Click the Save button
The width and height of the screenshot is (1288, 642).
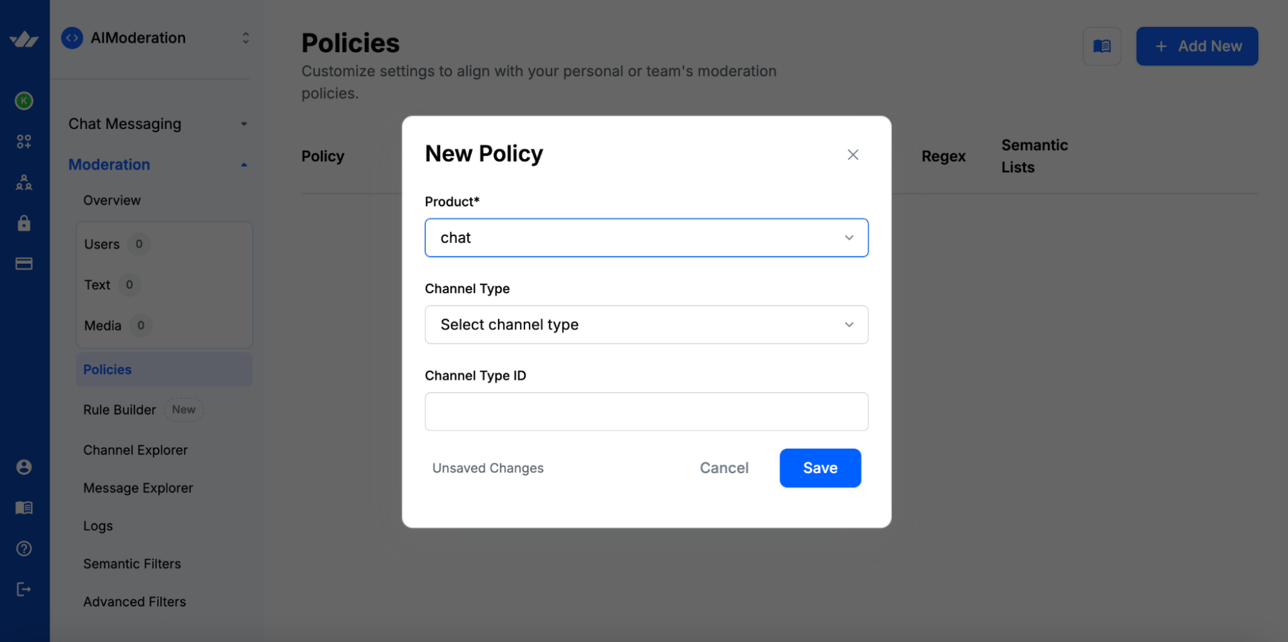point(820,467)
